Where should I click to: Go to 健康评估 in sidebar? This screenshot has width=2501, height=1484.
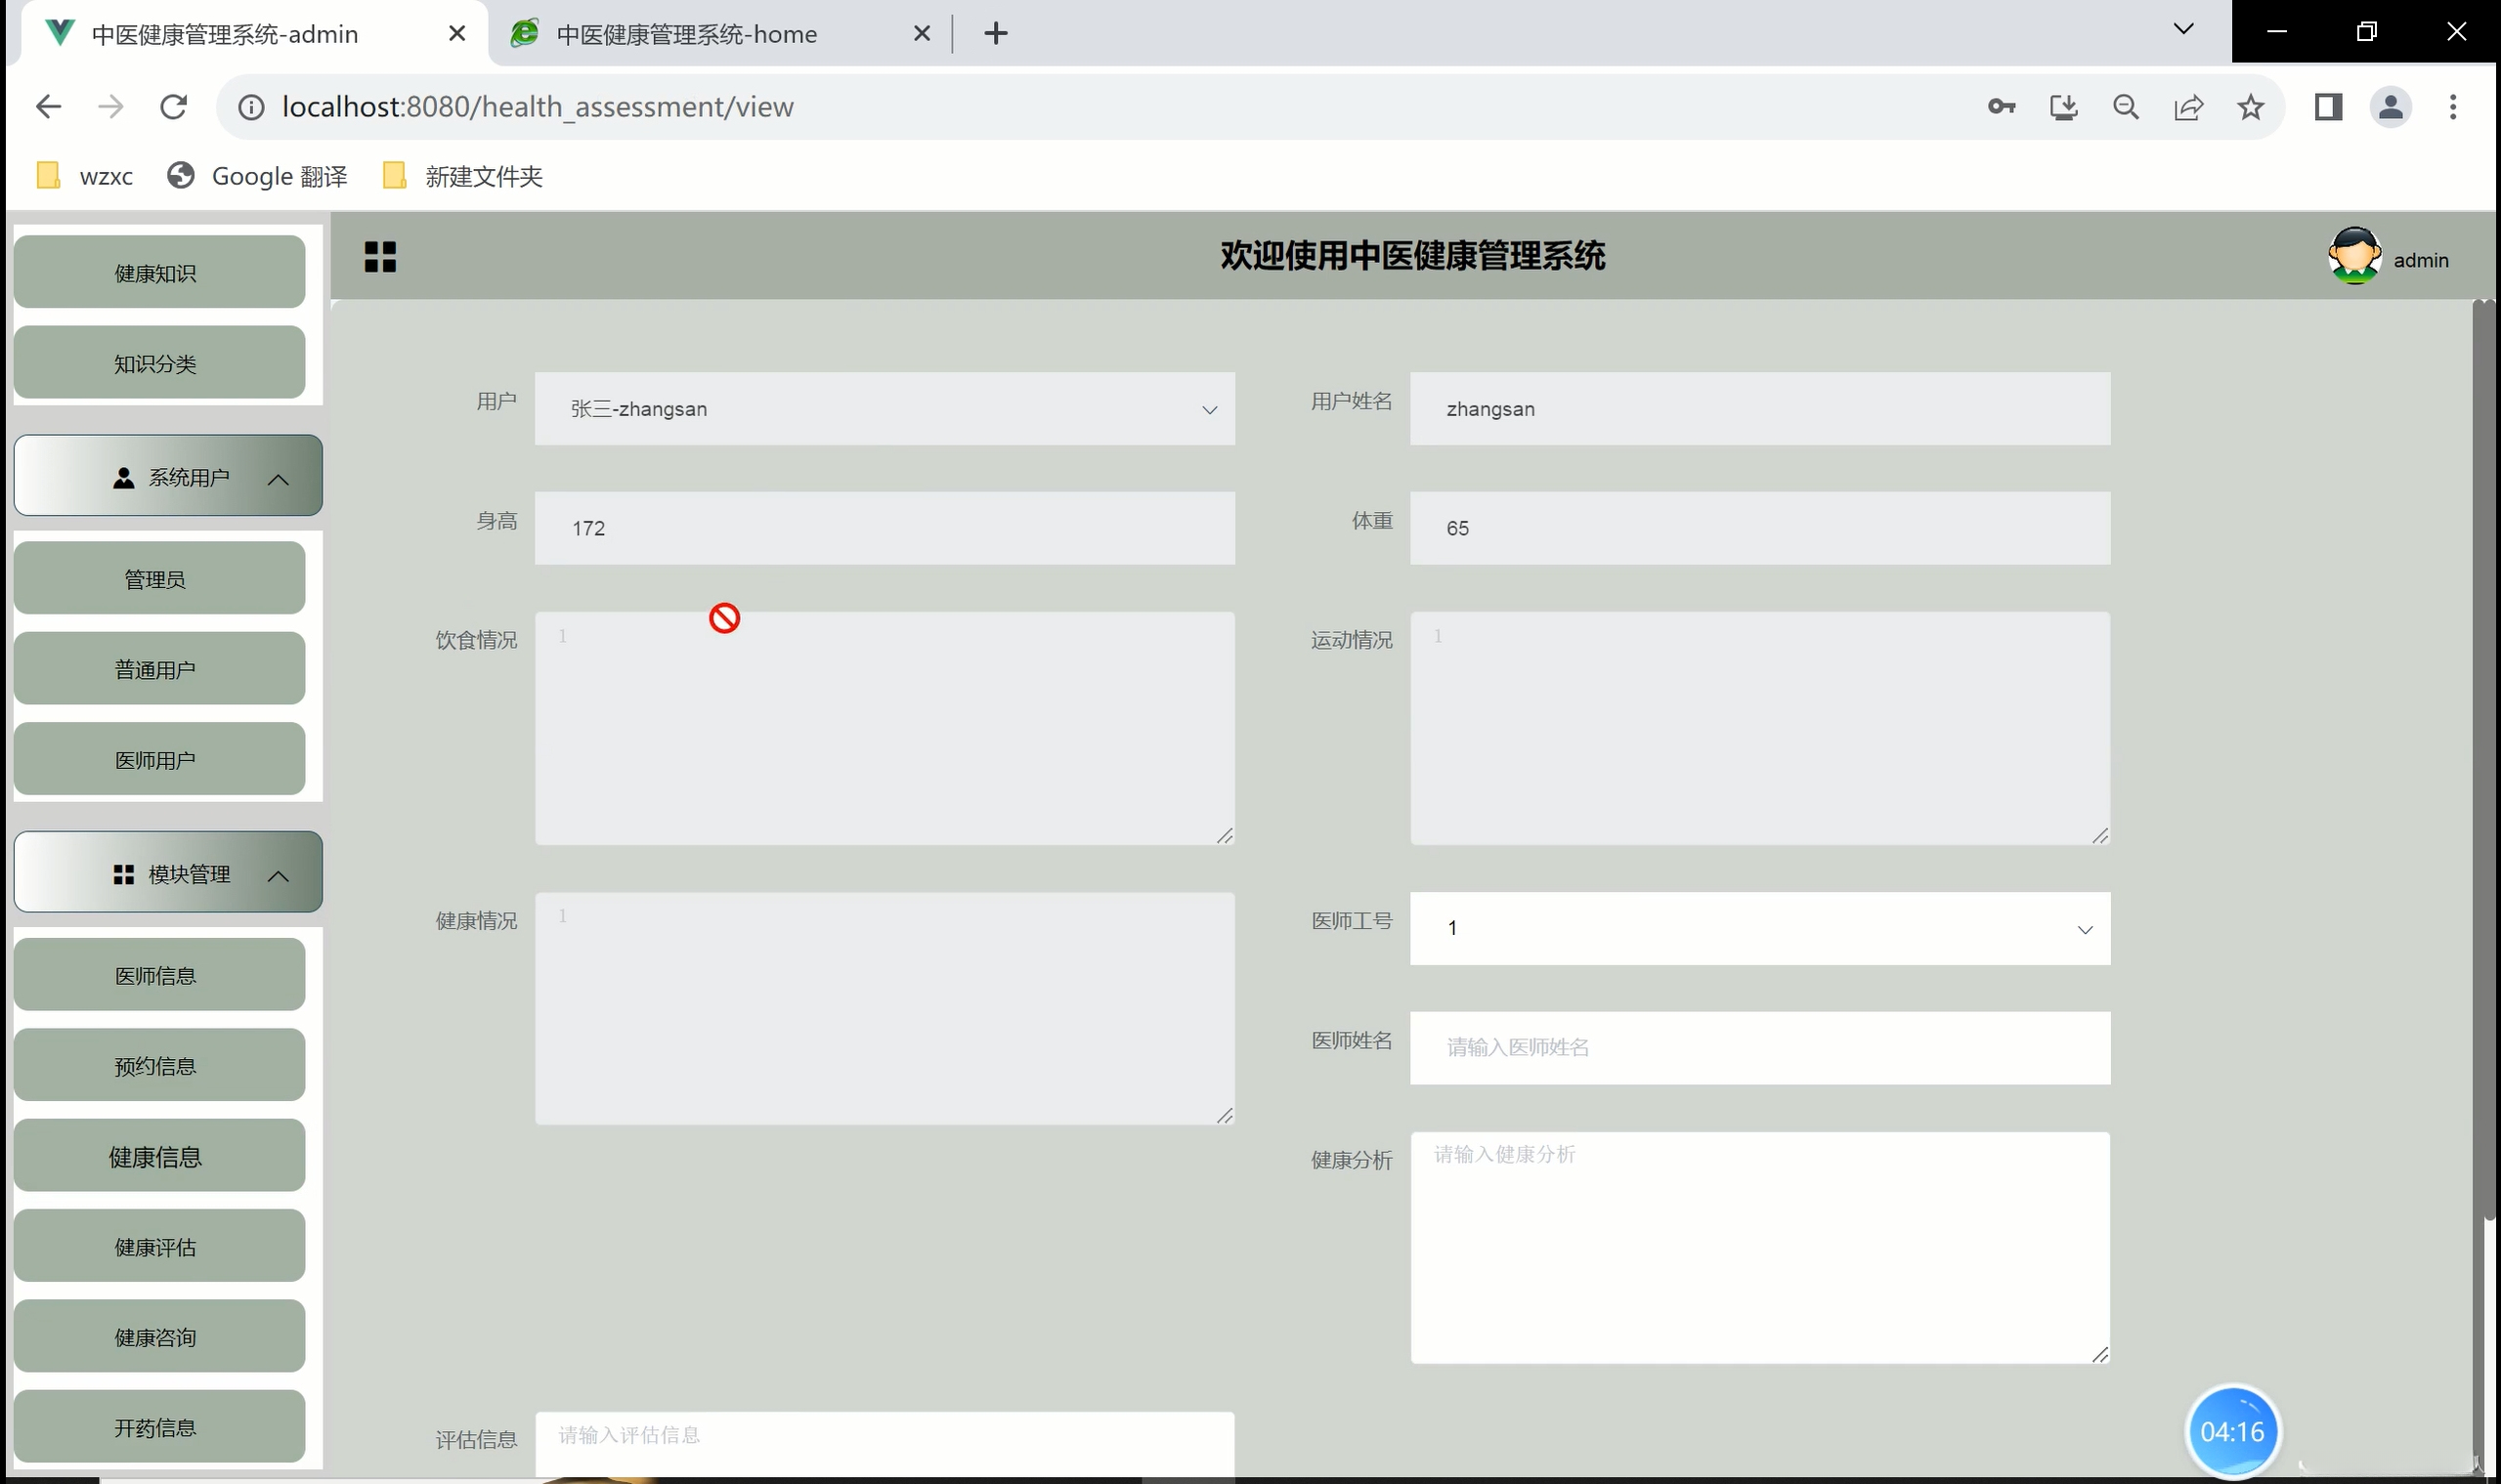[156, 1246]
